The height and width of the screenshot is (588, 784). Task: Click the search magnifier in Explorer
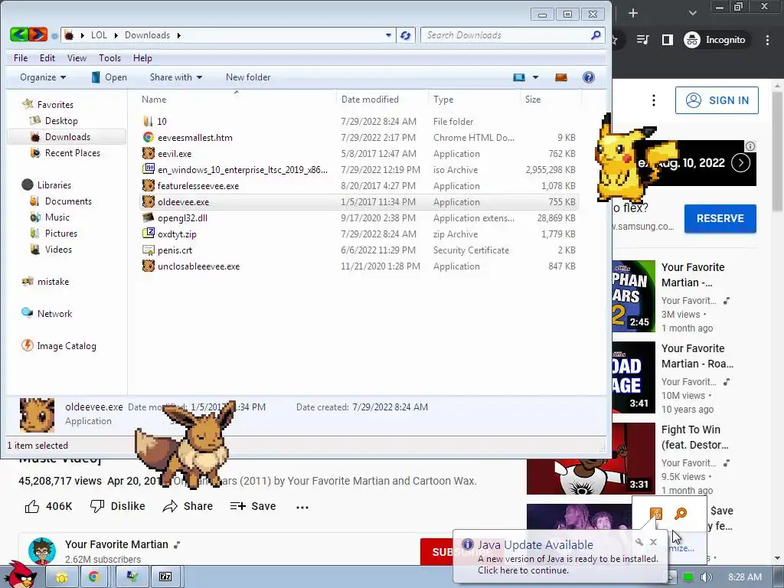coord(596,35)
